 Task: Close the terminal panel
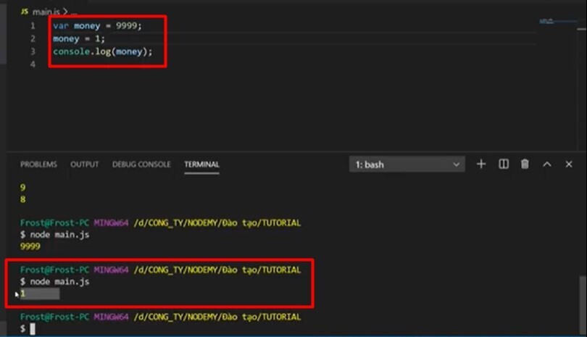(569, 164)
